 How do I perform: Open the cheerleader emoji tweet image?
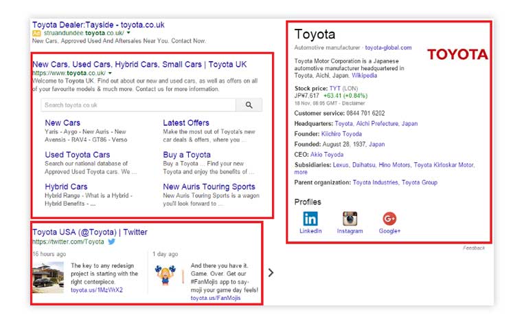click(166, 275)
